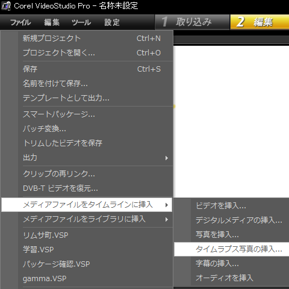The height and width of the screenshot is (289, 289).
Task: Choose 写真を挿入… in submenu
Action: coord(232,235)
